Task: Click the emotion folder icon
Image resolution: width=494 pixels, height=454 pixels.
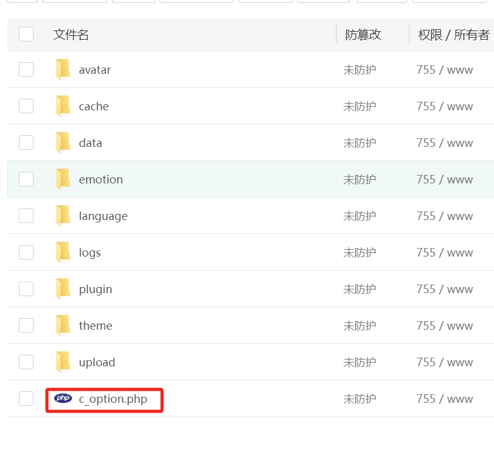Action: pyautogui.click(x=63, y=179)
